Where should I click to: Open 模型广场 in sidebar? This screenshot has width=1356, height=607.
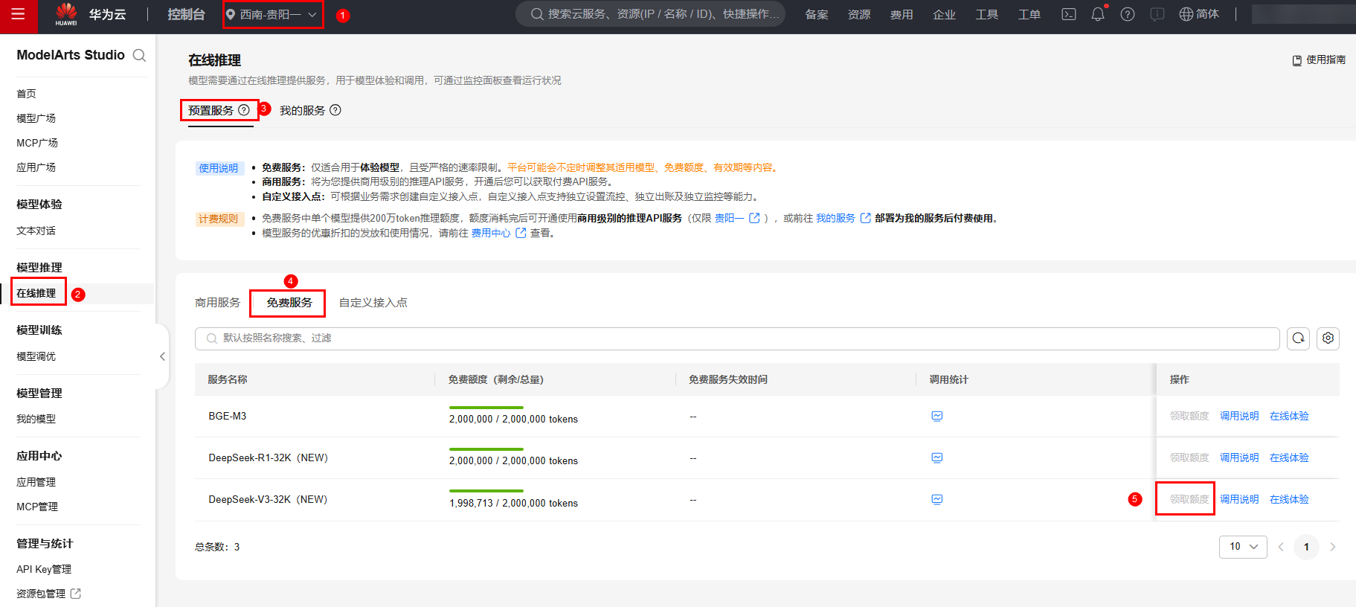tap(36, 118)
